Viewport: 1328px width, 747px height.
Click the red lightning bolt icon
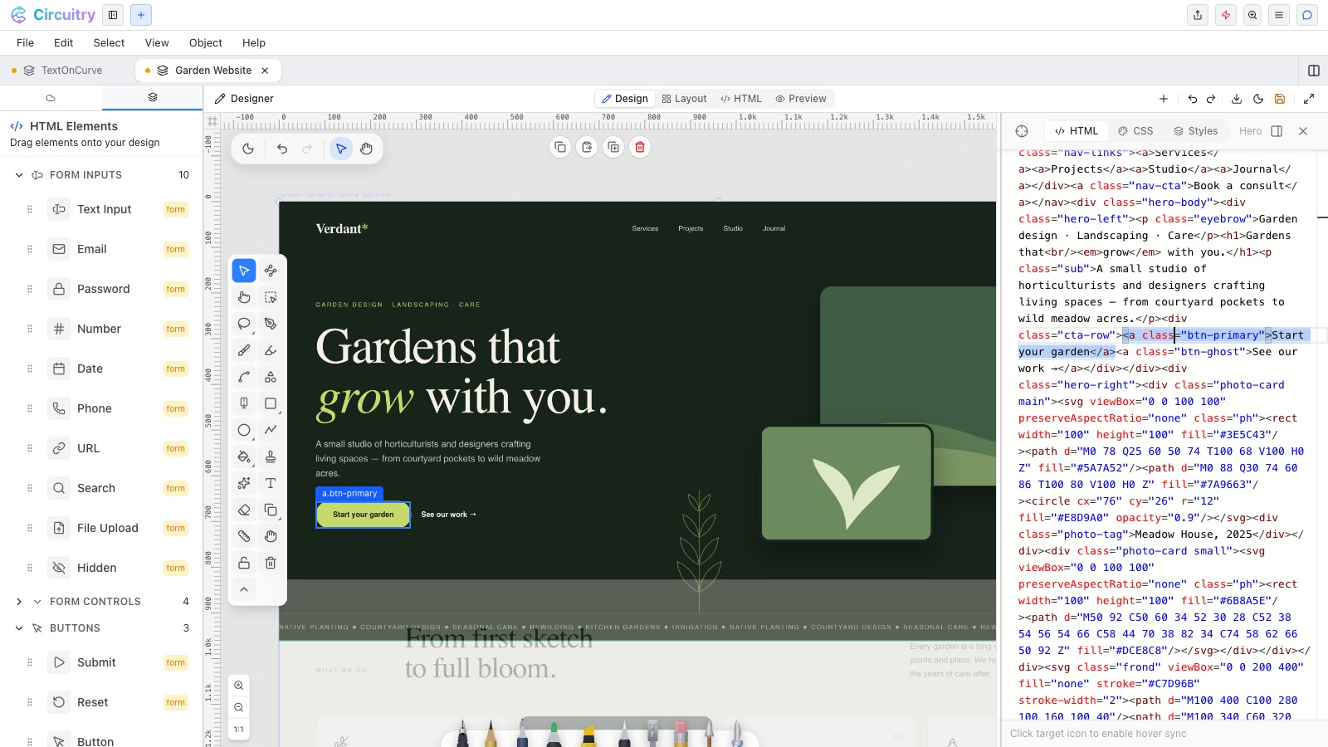(1226, 15)
